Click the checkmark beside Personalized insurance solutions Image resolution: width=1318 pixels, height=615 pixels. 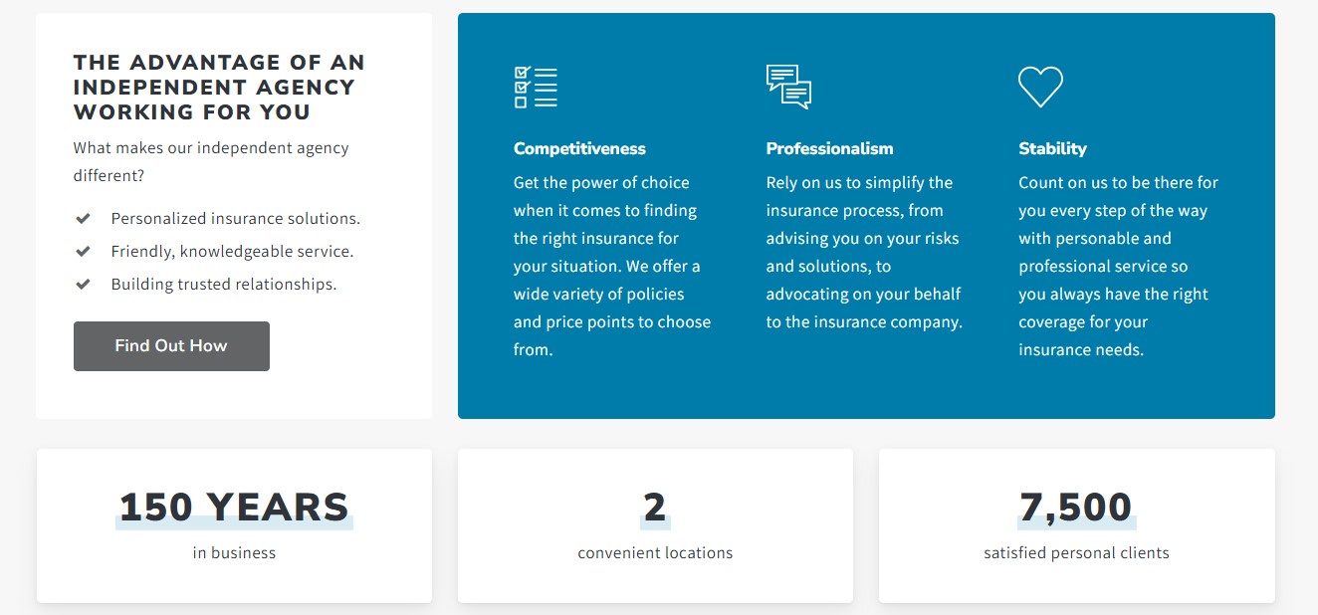pos(84,218)
